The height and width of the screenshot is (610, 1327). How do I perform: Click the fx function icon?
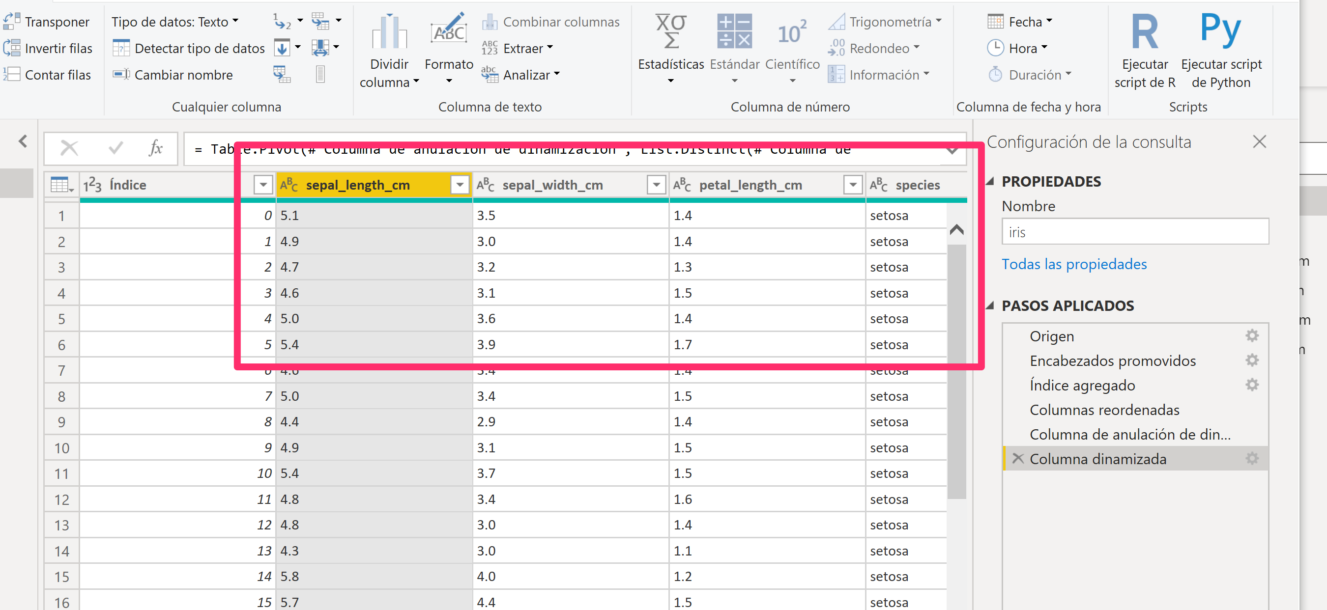click(x=156, y=148)
